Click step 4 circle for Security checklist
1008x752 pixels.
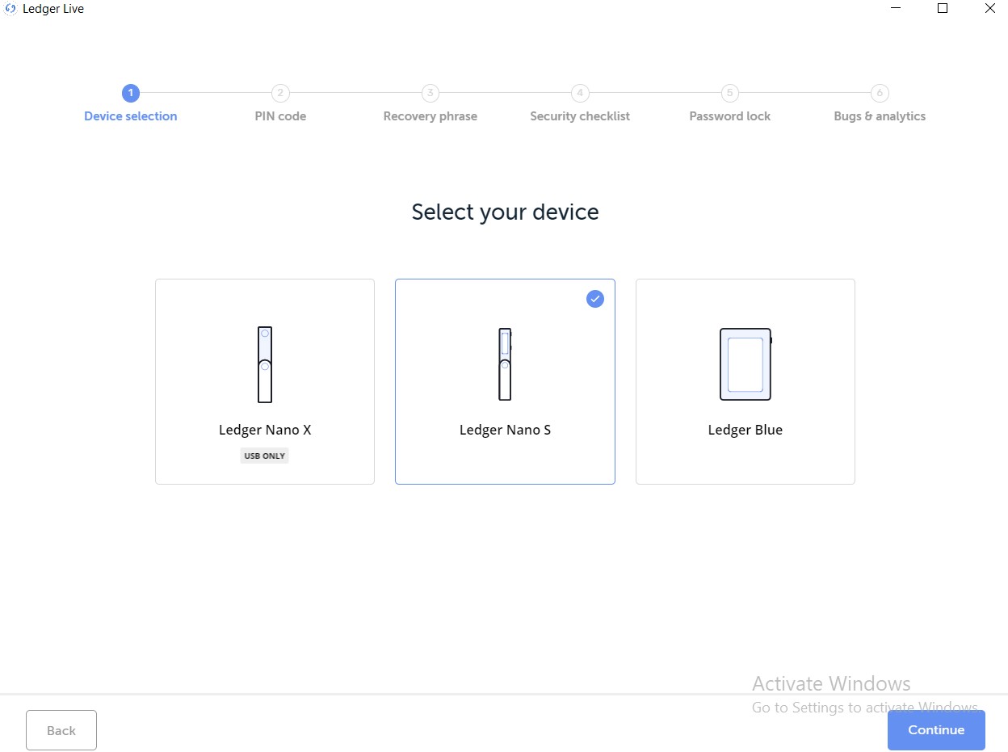click(x=580, y=93)
